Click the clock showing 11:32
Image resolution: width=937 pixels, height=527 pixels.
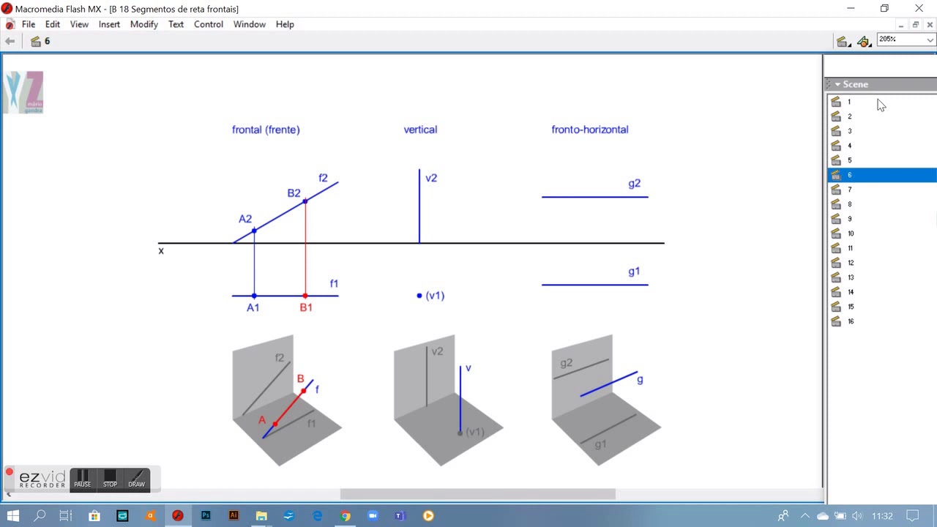point(882,516)
